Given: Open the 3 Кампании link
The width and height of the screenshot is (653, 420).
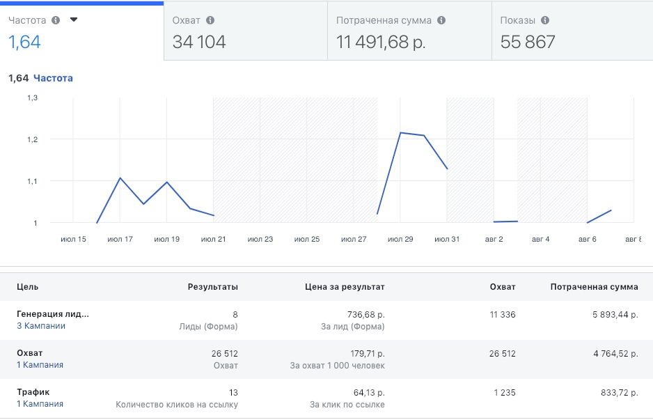Looking at the screenshot, I should tap(41, 326).
